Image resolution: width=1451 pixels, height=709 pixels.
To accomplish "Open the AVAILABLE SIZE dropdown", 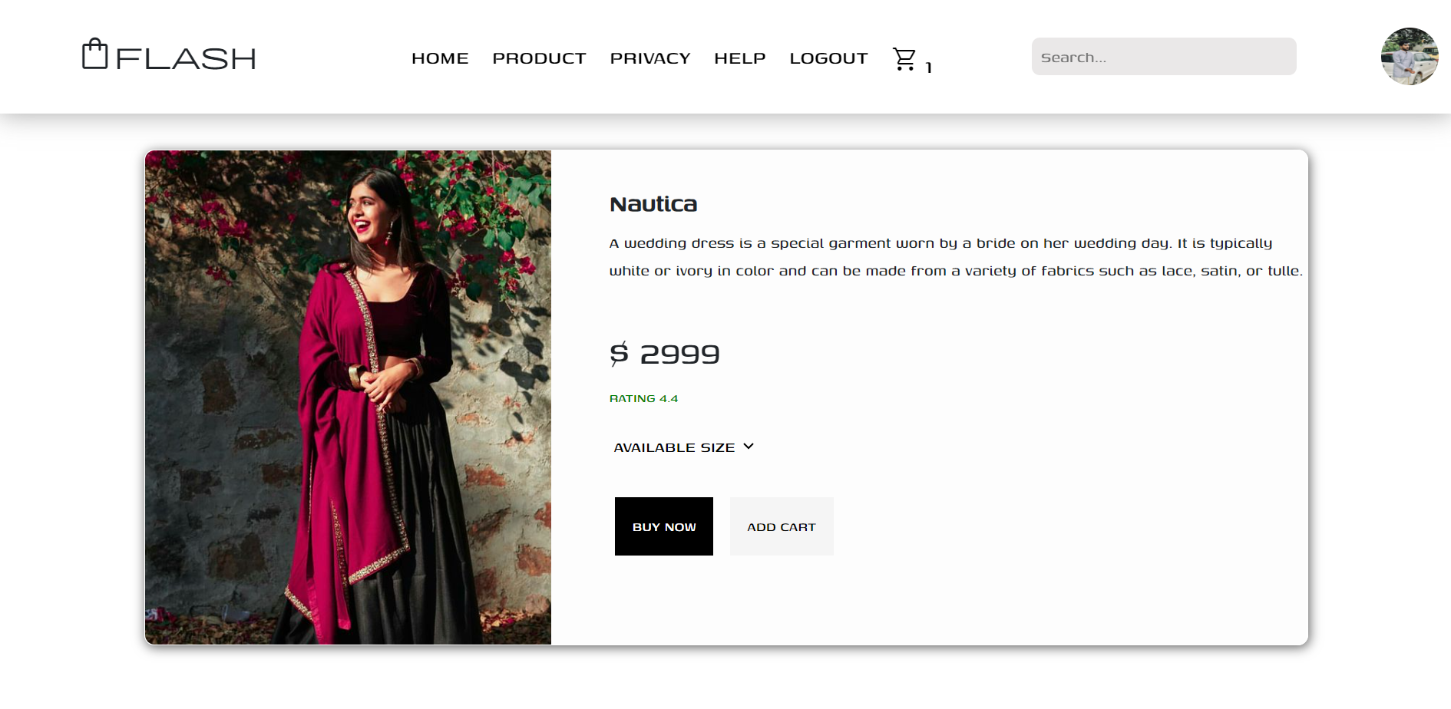I will (x=674, y=447).
